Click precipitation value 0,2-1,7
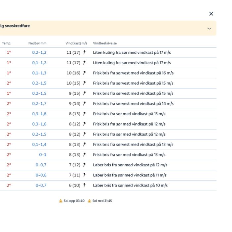Screen dimensions: 232x232 39,103
